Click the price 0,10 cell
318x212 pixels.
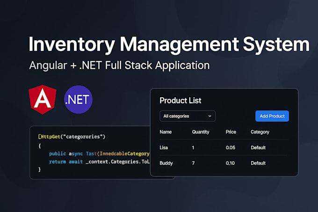[x=230, y=163]
